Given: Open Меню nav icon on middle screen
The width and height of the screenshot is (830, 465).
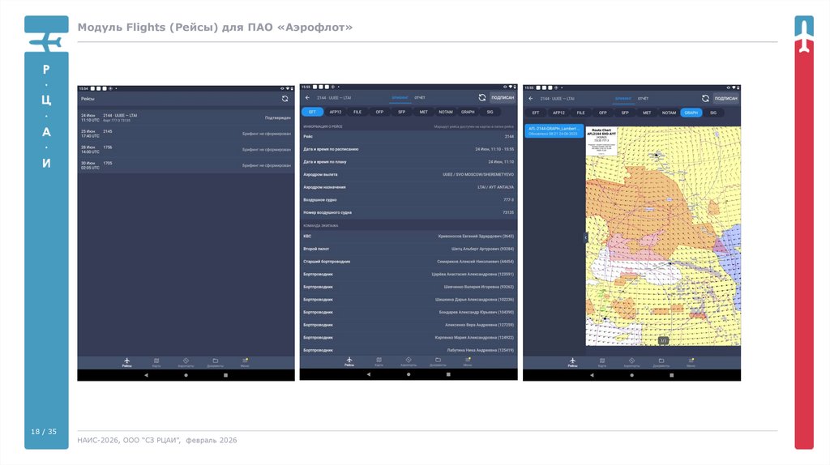Looking at the screenshot, I should click(x=468, y=361).
